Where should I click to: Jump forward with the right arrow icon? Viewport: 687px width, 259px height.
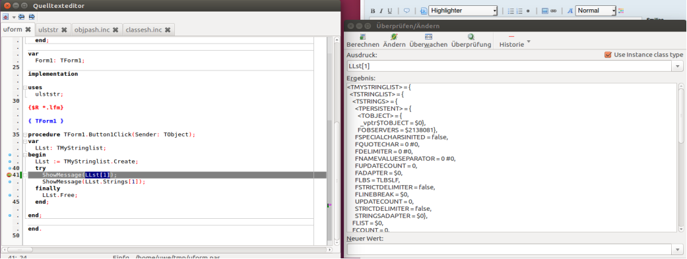coord(32,17)
